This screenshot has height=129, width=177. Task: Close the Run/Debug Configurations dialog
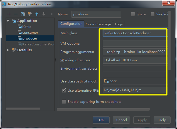point(169,3)
